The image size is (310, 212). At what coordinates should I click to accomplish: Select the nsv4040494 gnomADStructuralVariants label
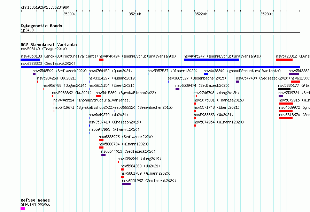coord(137,56)
